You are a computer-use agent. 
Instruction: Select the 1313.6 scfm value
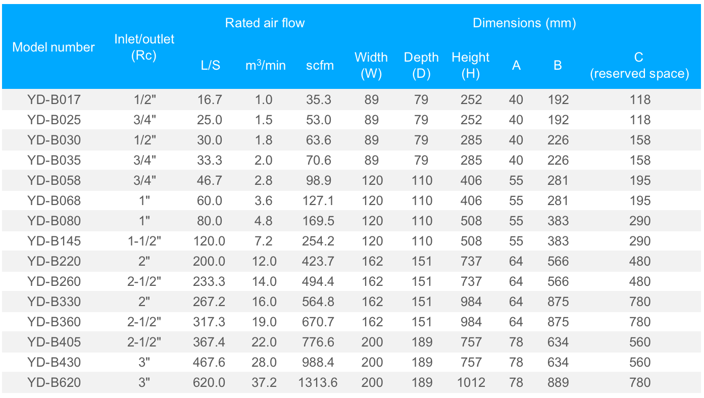point(318,382)
